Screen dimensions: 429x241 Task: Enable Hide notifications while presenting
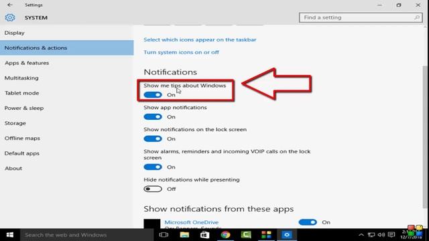[x=153, y=189]
